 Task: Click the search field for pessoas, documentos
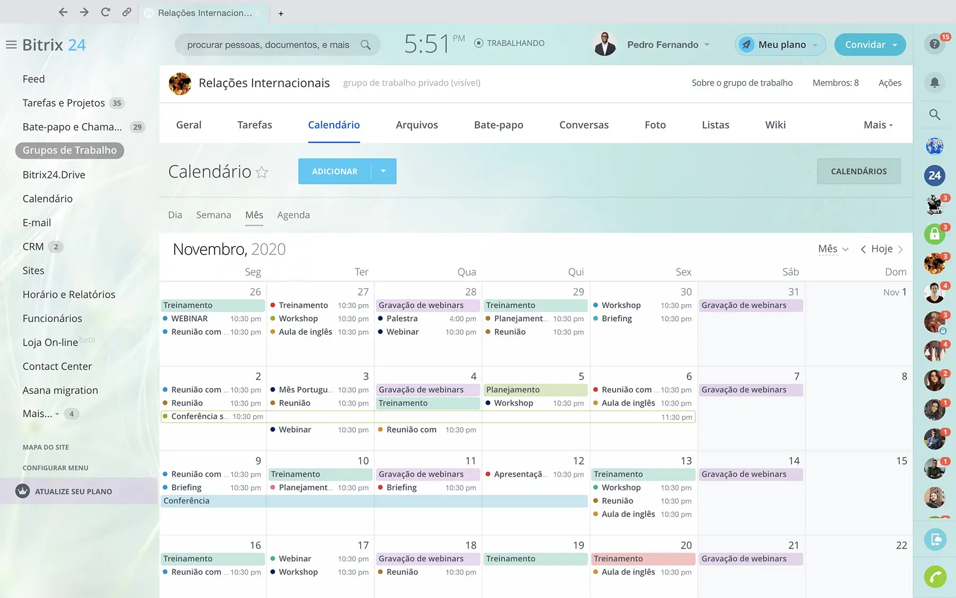[x=268, y=45]
